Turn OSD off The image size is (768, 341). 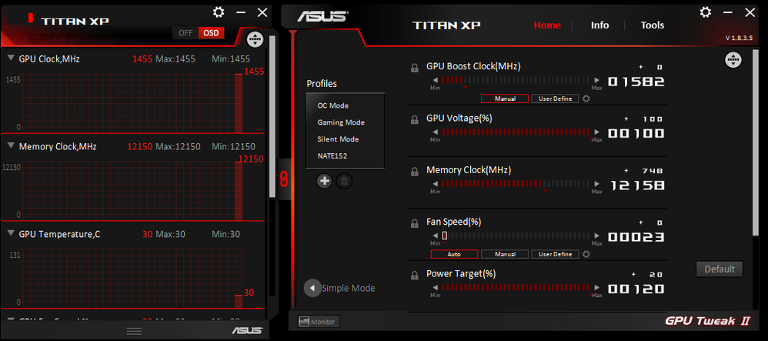tap(185, 33)
